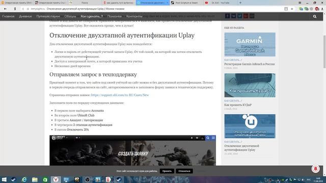
Task: Open the 'Обзоры' site menu item
Action: [x=70, y=16]
